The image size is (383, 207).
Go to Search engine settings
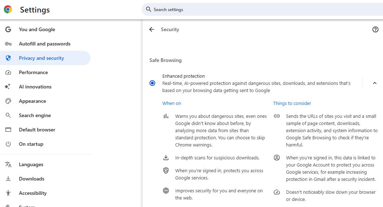pyautogui.click(x=45, y=115)
